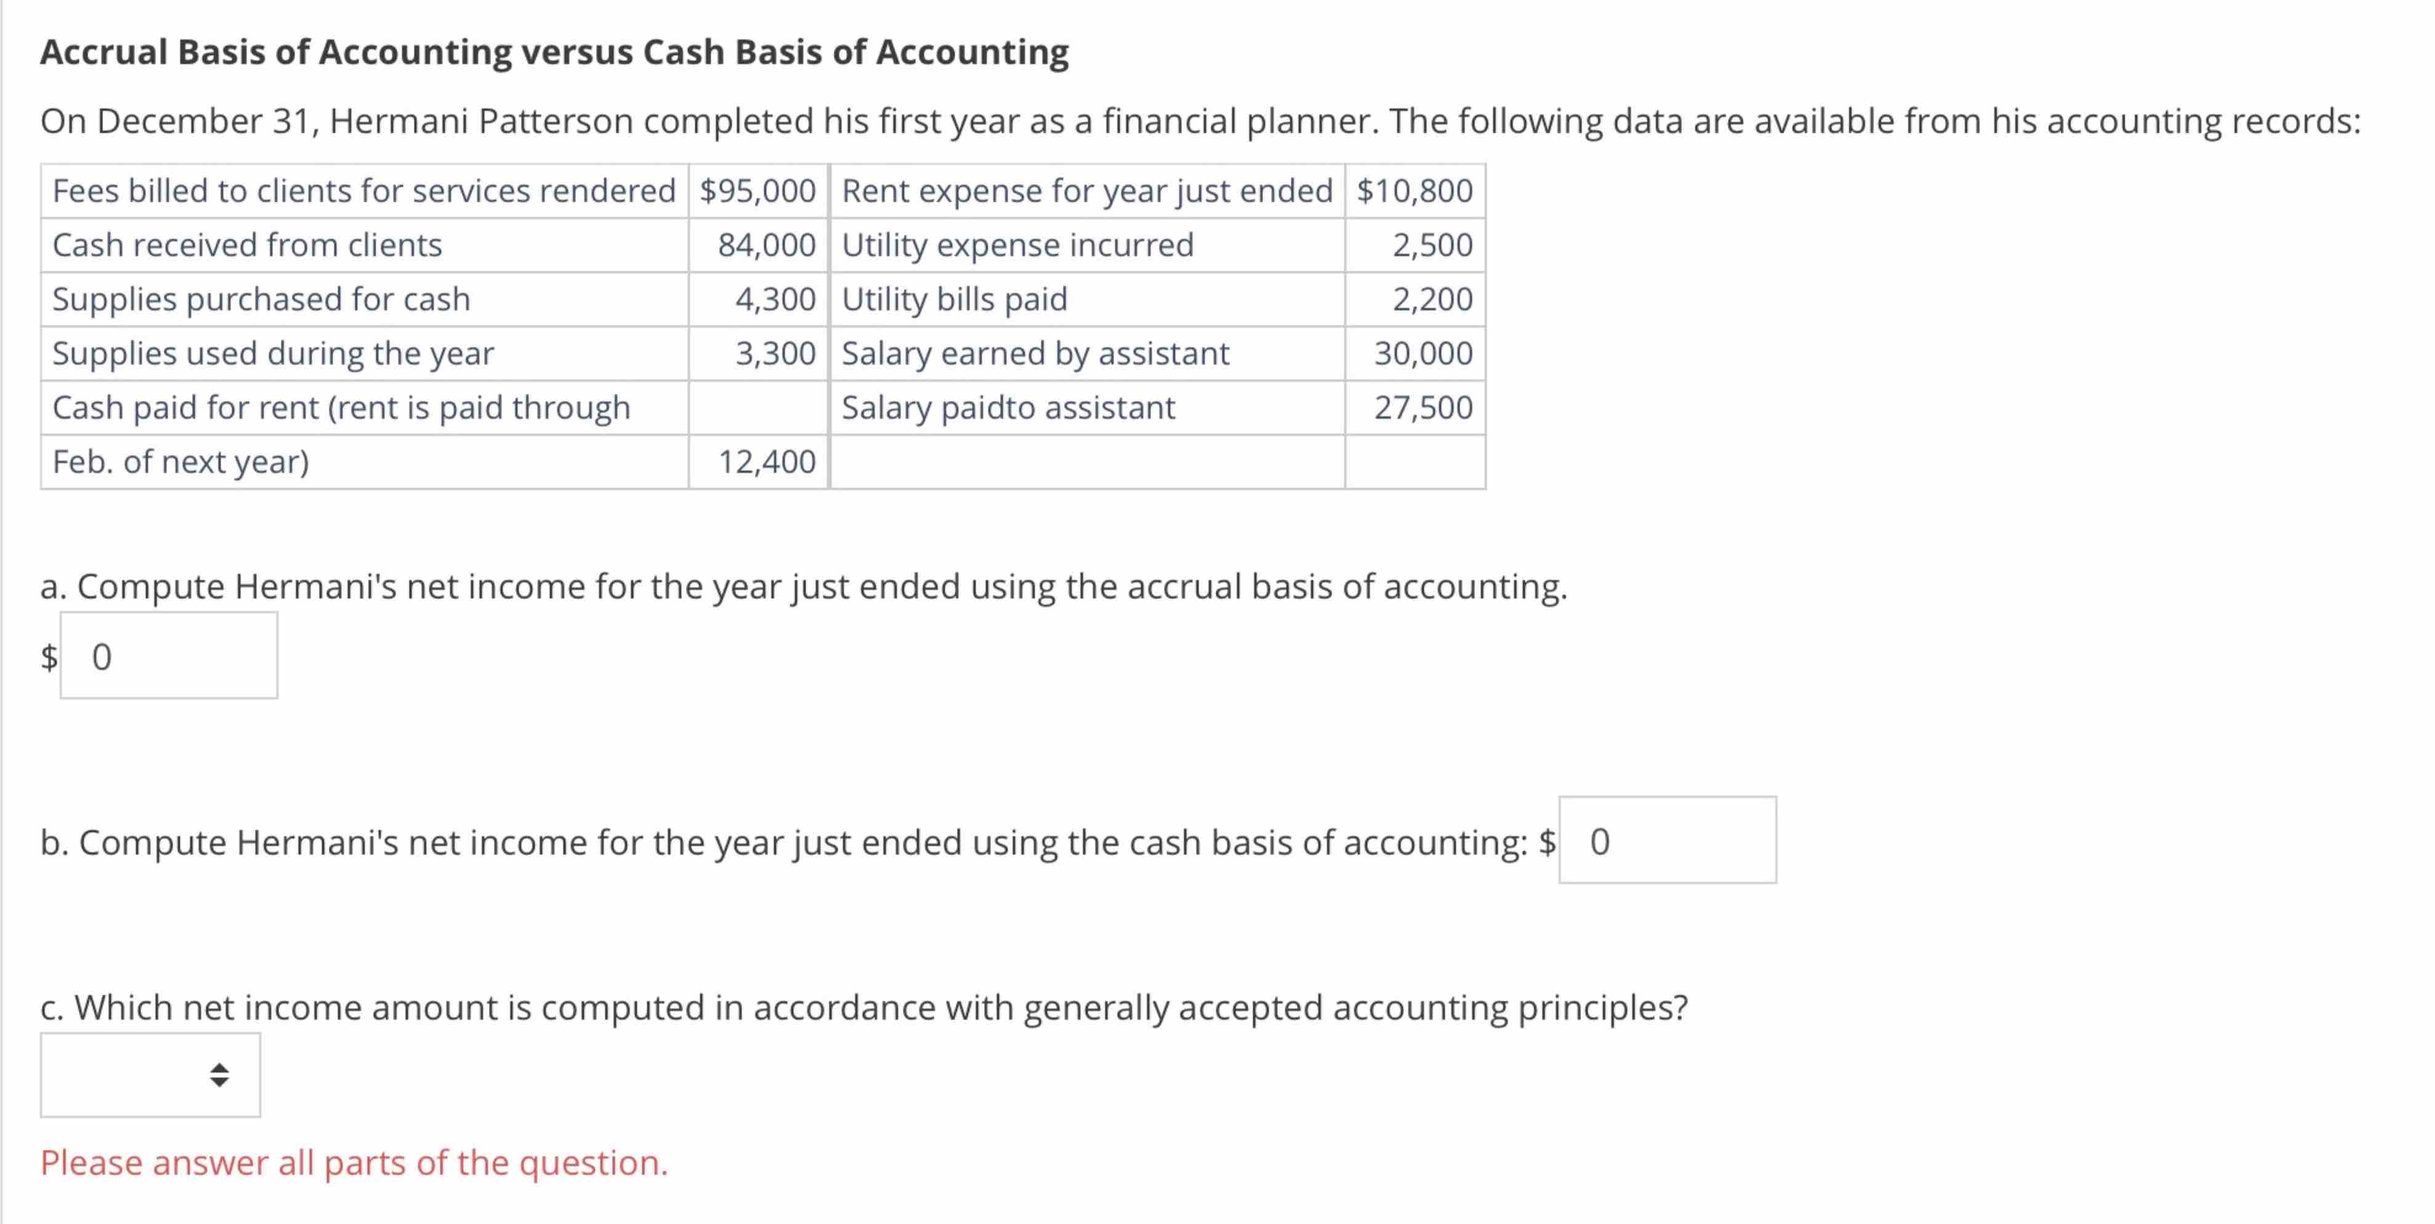Screen dimensions: 2435x1224
Task: Click the Rent expense $10,800 value
Action: pos(1414,191)
